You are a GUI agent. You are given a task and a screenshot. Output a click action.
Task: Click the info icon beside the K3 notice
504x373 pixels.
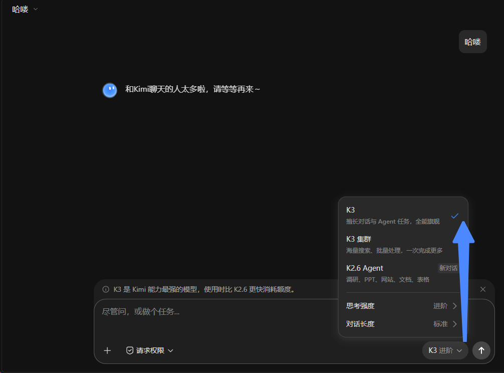106,289
